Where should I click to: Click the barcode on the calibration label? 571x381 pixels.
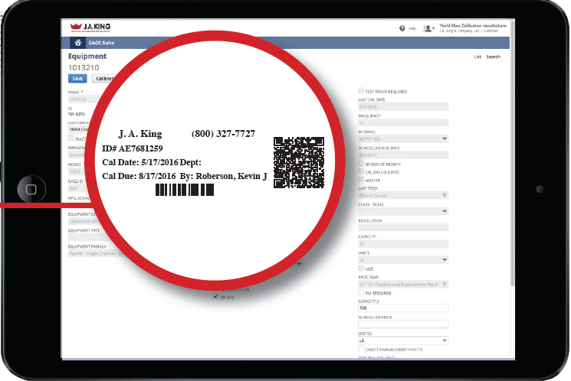pos(185,190)
